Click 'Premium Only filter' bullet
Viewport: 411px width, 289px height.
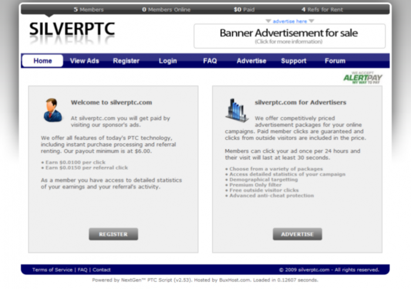254,185
